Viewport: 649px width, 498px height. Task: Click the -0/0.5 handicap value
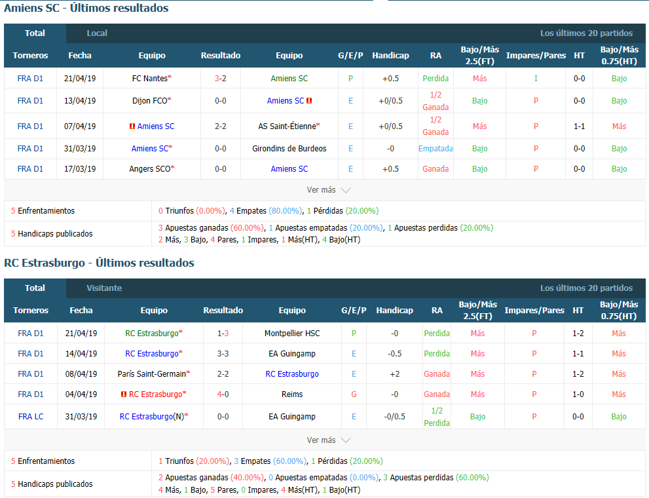(394, 417)
